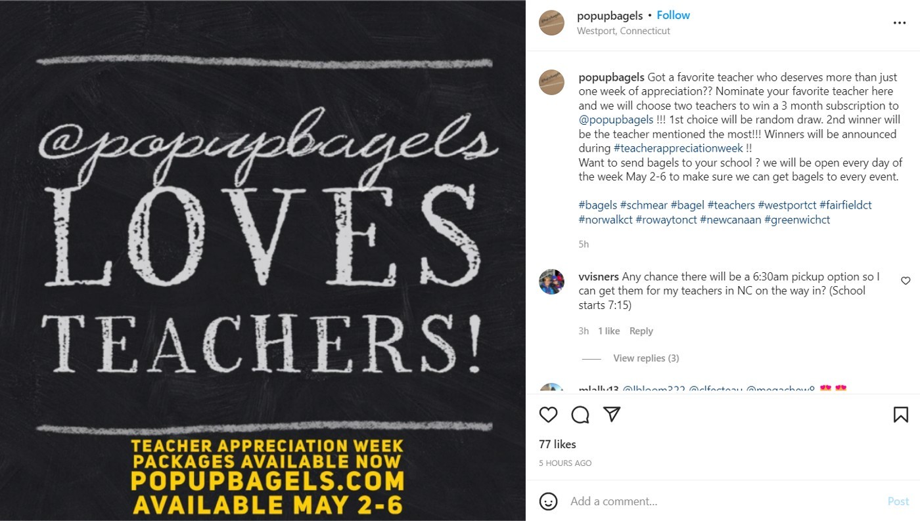Open comments via the speech bubble icon
Screen dimensions: 920x521
pyautogui.click(x=580, y=415)
